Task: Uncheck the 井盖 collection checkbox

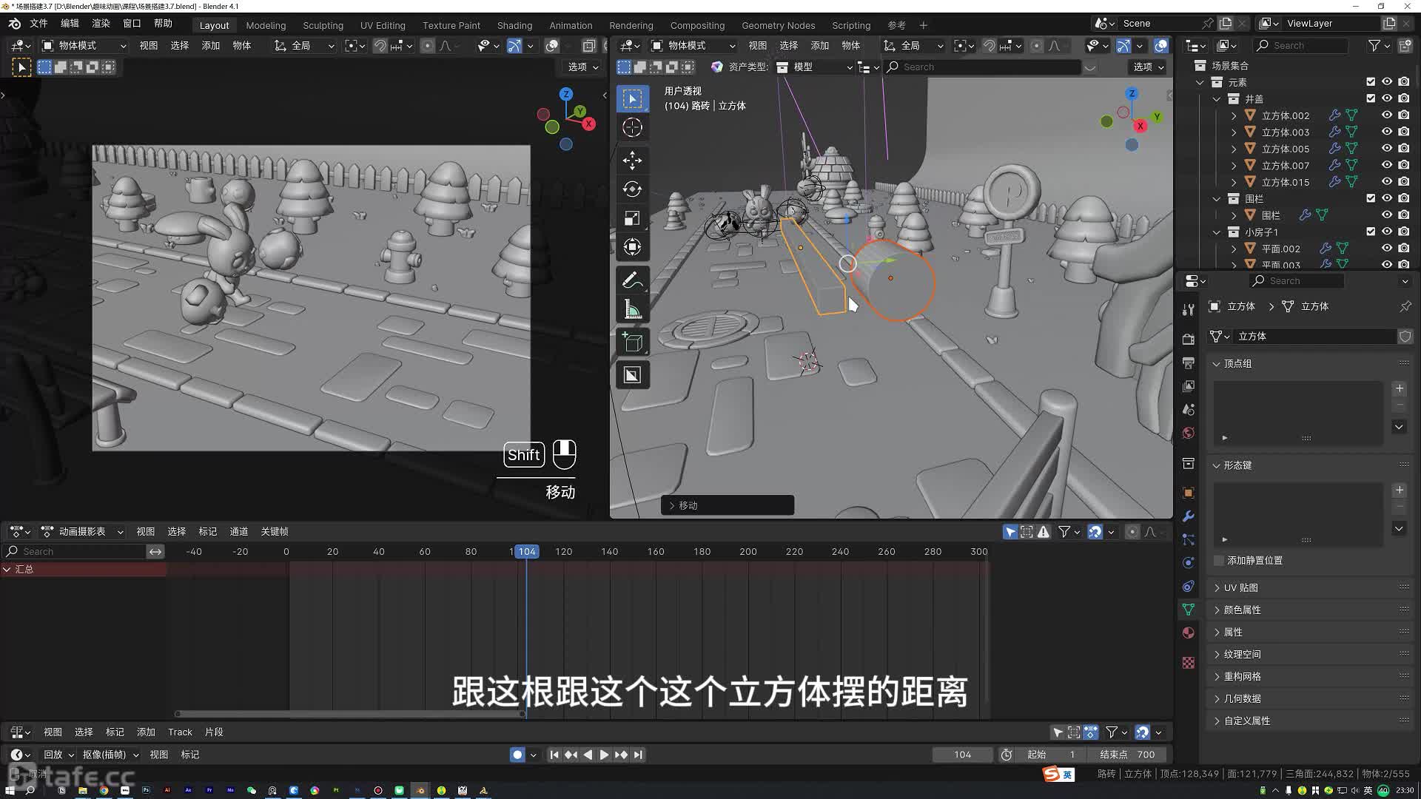Action: point(1371,98)
